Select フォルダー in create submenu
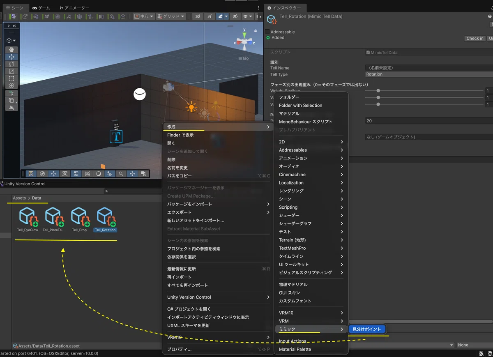 point(311,97)
